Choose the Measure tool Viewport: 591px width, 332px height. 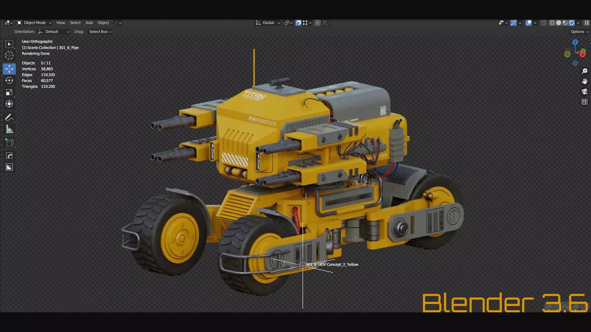click(x=9, y=129)
